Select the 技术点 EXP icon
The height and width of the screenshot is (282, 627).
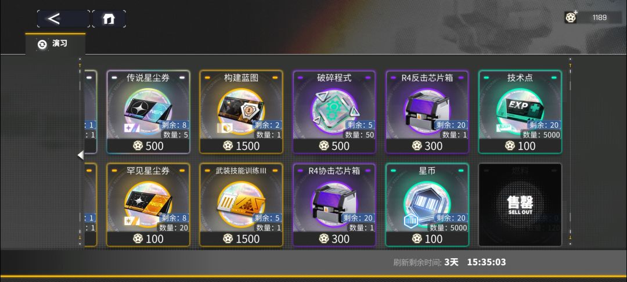pyautogui.click(x=520, y=109)
